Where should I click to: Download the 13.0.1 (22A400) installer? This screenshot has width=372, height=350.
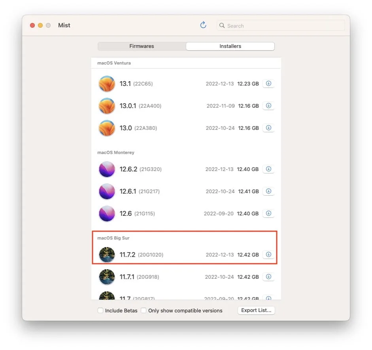coord(268,106)
